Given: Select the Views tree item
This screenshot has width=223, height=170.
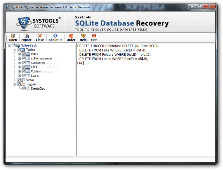Looking at the screenshot, I should [30, 80].
